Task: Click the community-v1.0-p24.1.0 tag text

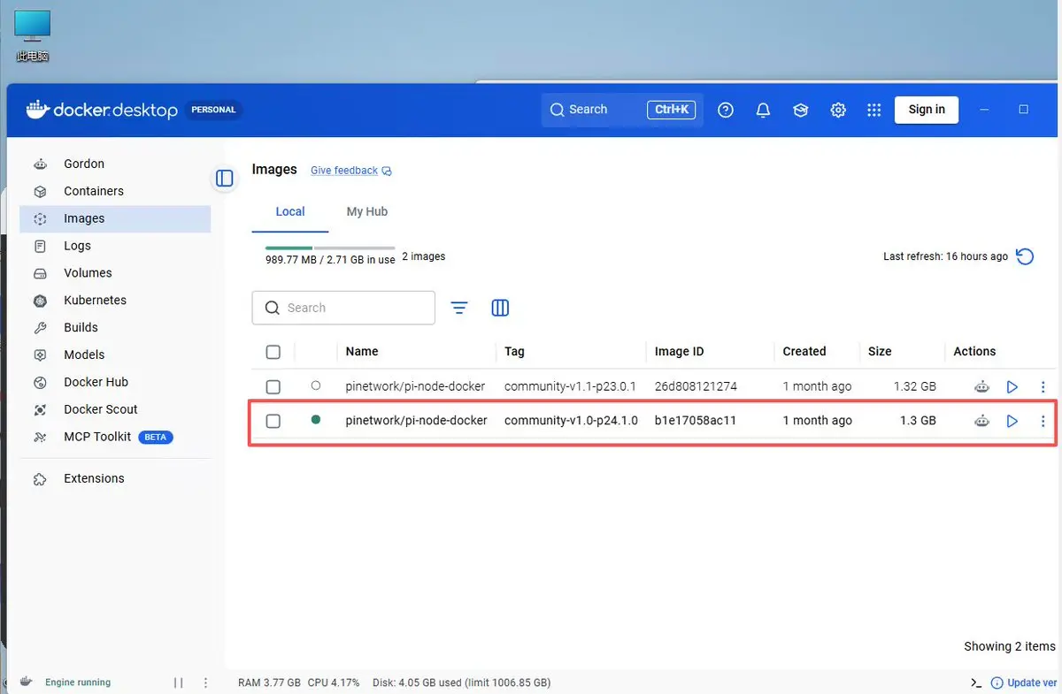Action: (x=571, y=421)
